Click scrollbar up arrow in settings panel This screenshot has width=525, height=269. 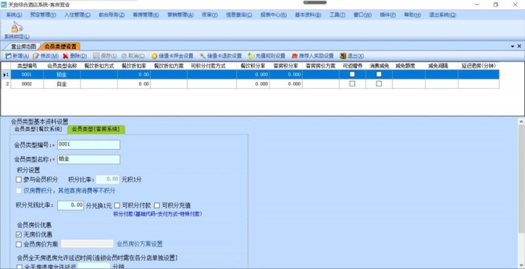(521, 121)
